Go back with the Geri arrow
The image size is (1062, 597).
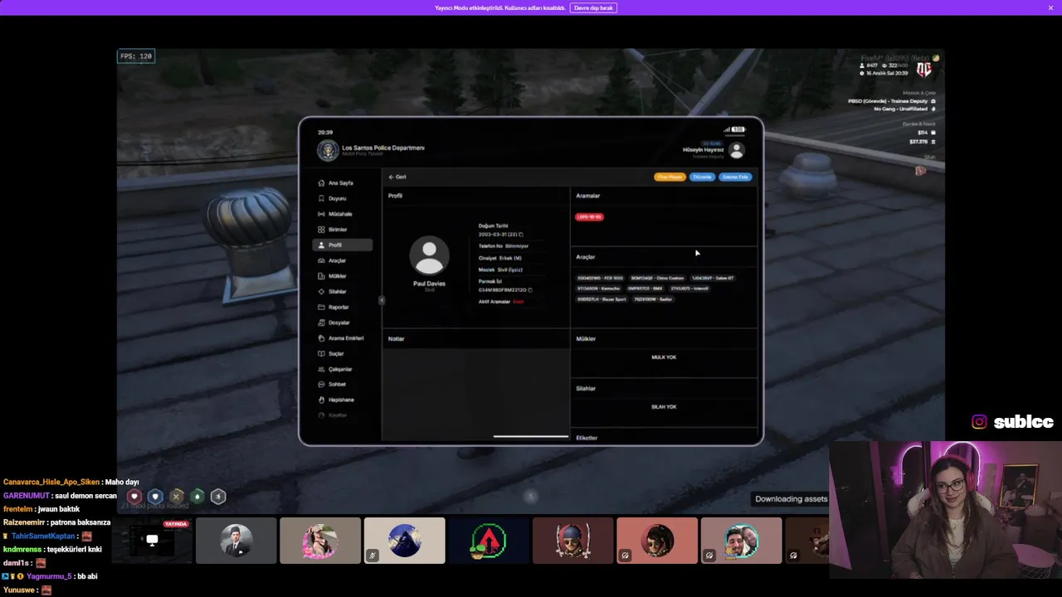pyautogui.click(x=397, y=177)
